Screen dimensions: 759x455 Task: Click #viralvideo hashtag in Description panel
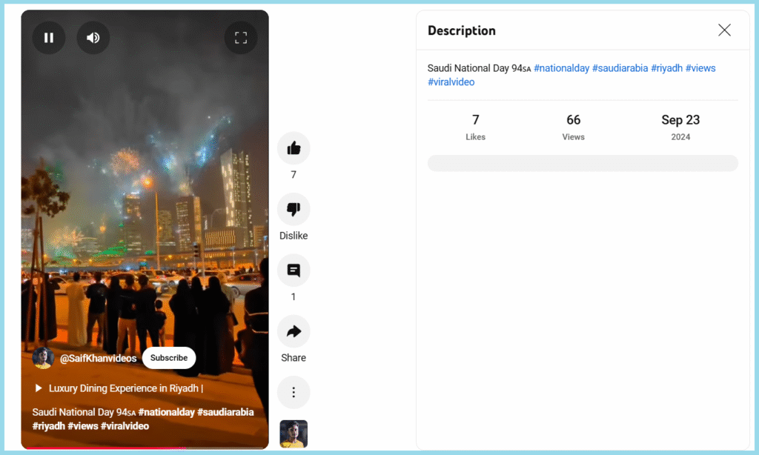point(451,82)
